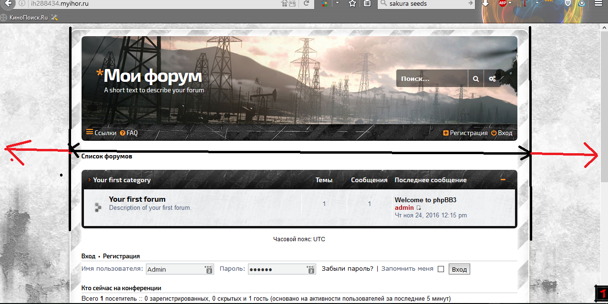
Task: Click Вход in the forum navbar
Action: pos(502,133)
